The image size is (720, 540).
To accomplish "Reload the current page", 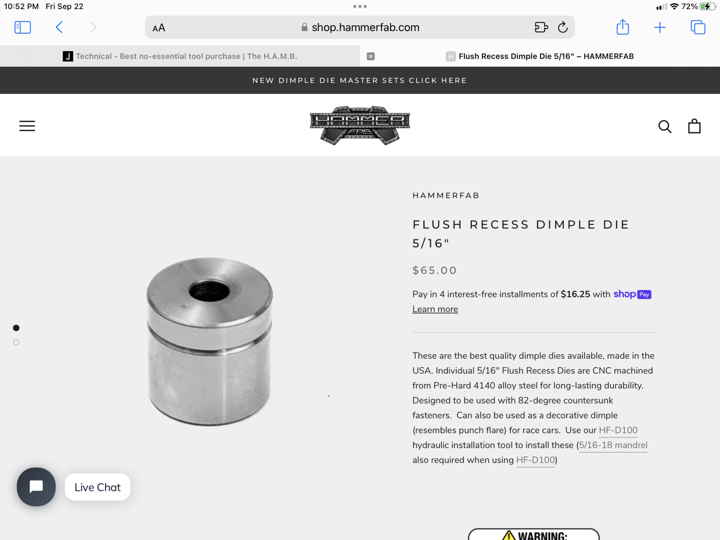I will (x=563, y=27).
